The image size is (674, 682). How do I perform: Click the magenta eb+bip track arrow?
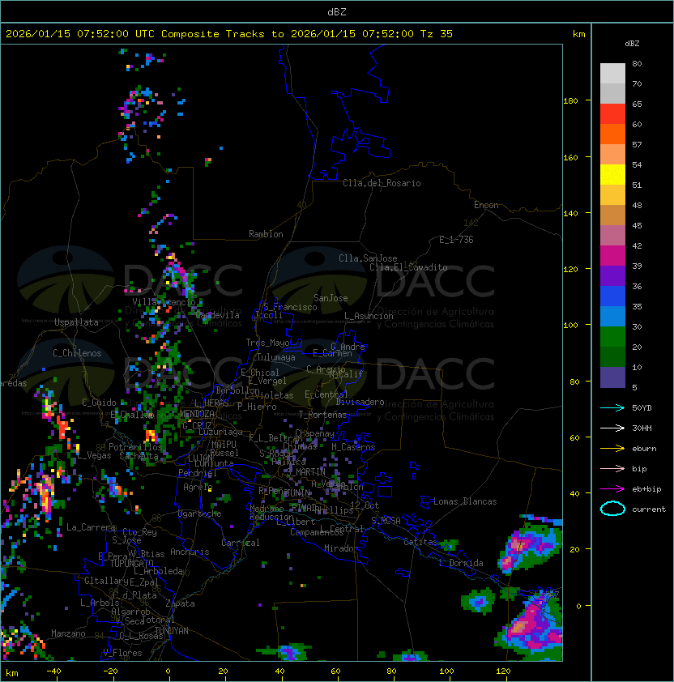[612, 489]
